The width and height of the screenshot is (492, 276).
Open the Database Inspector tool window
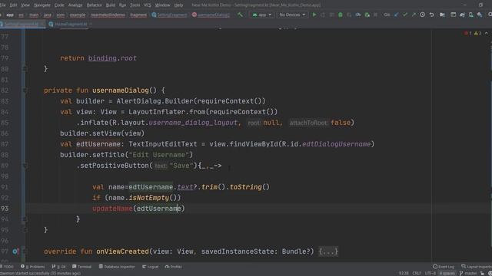click(x=117, y=267)
